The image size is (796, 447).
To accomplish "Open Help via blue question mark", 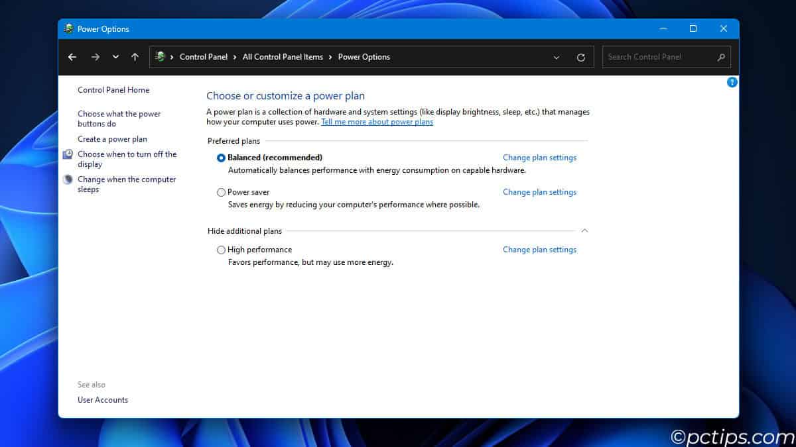I will 732,82.
